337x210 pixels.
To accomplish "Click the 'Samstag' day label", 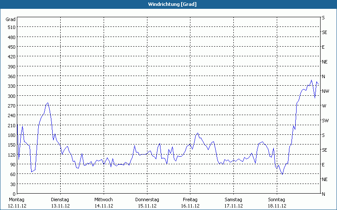I will point(233,200).
